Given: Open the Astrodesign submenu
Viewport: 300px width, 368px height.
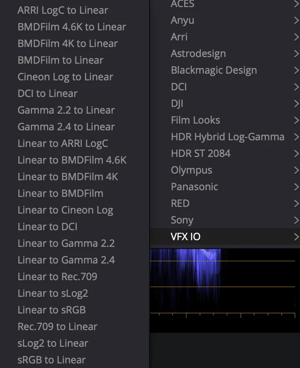Looking at the screenshot, I should click(x=225, y=54).
